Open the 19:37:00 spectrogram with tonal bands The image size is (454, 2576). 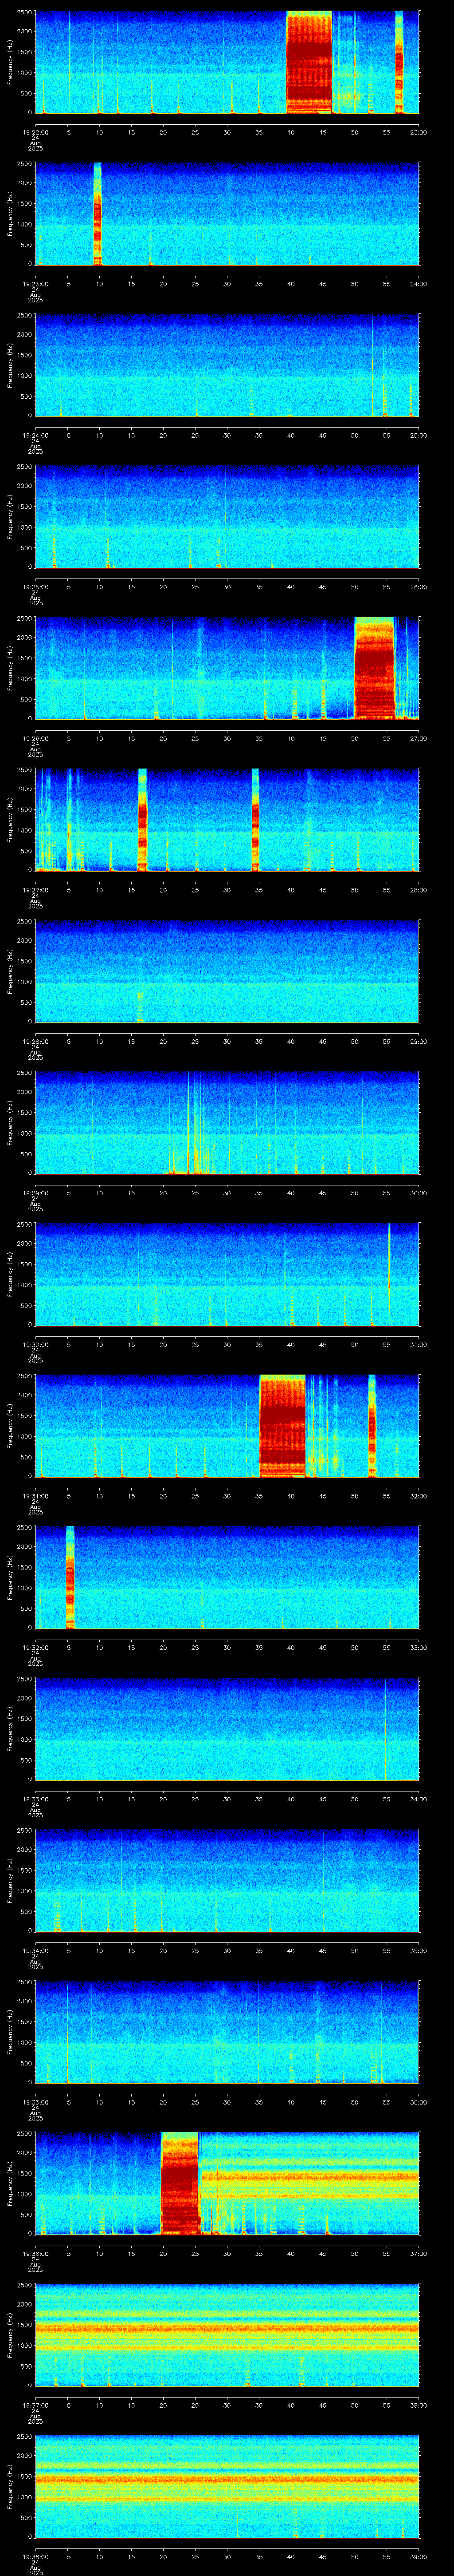(227, 2335)
